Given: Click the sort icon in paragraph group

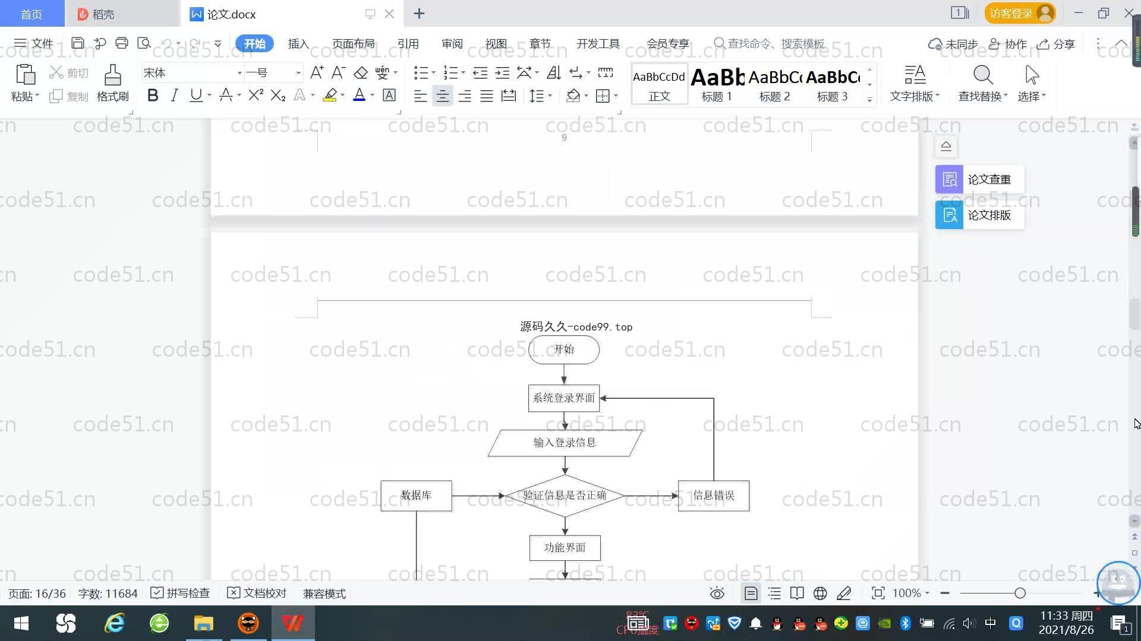Looking at the screenshot, I should (554, 73).
